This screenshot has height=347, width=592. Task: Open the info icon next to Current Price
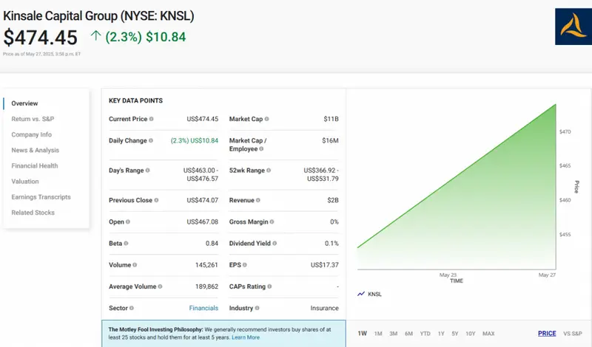(x=152, y=119)
